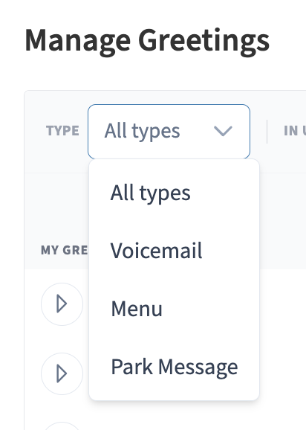
Task: Click the vertical divider beside the Type filter
Action: point(267,132)
